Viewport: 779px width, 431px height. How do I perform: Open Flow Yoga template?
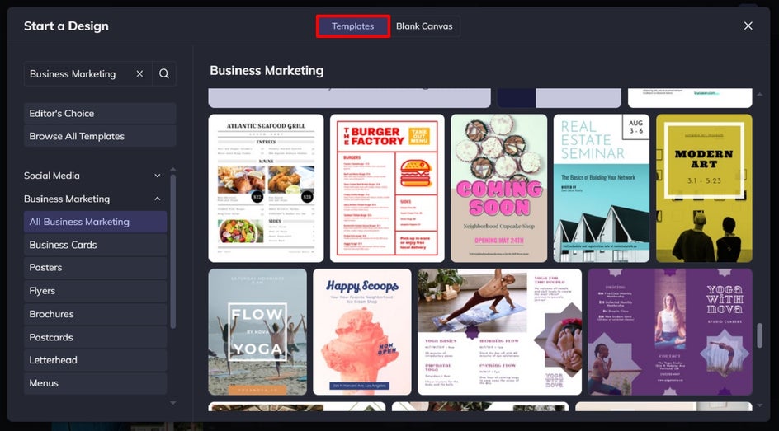pos(257,332)
